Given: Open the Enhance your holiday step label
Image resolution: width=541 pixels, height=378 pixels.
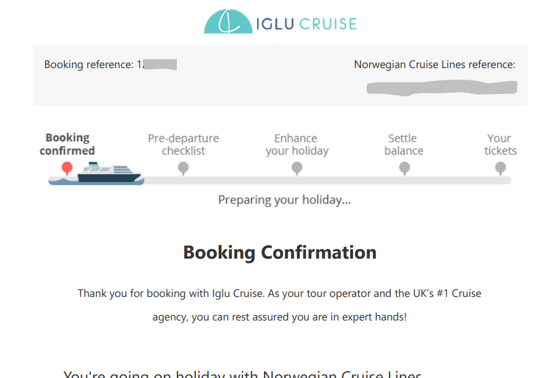Looking at the screenshot, I should click(x=297, y=144).
